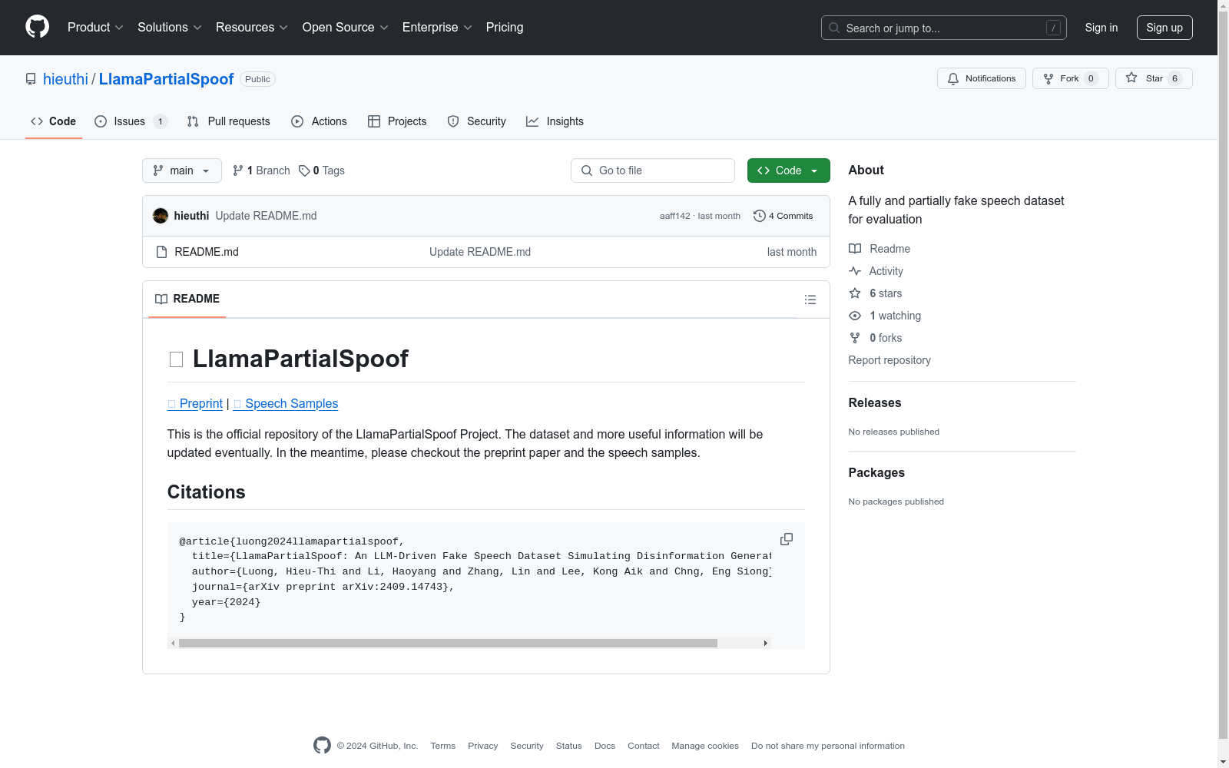Click the Privacy footer link
This screenshot has height=768, width=1229.
coord(483,746)
